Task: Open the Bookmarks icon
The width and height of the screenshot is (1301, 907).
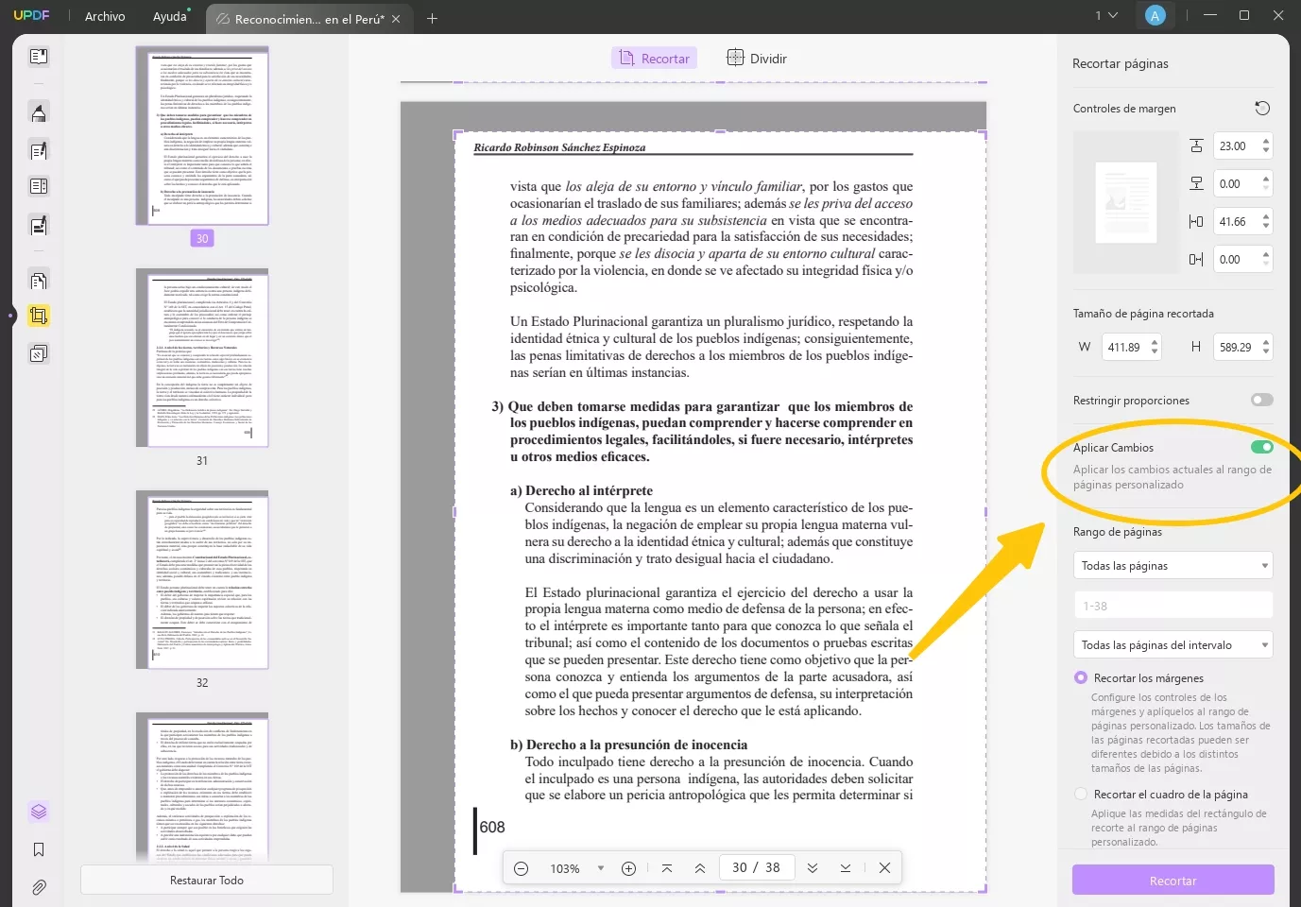Action: 39,849
